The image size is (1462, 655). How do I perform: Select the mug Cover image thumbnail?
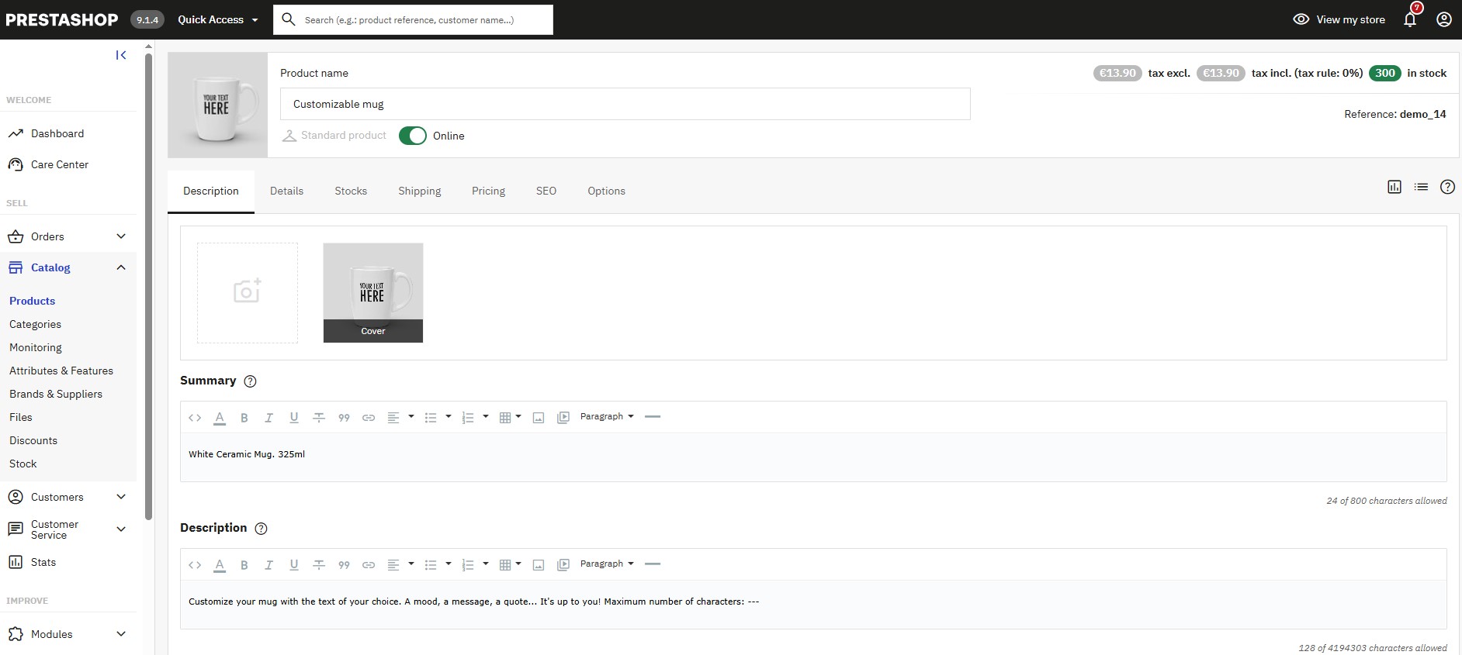point(373,293)
